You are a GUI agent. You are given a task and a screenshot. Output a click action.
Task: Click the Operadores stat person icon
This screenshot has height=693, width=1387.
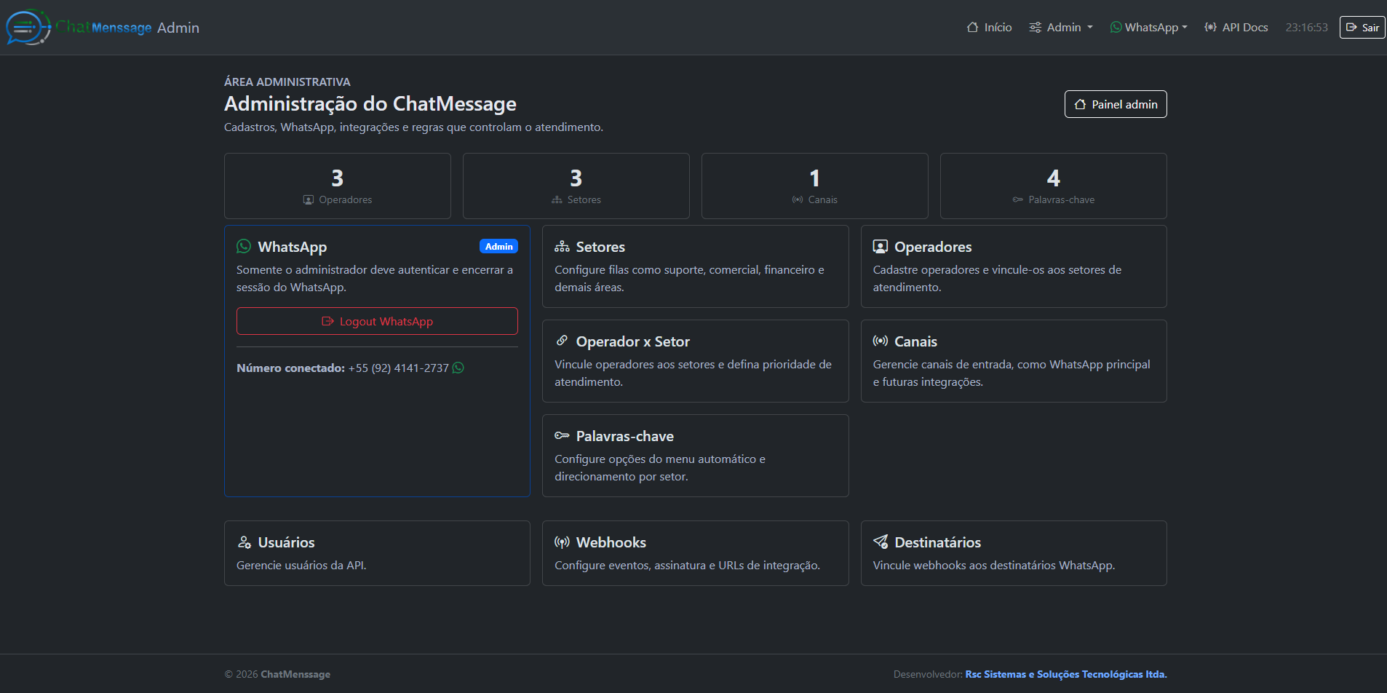pyautogui.click(x=309, y=199)
